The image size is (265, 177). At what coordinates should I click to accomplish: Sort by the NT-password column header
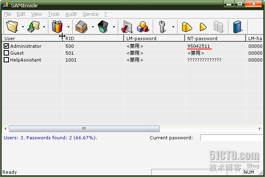[x=215, y=38]
